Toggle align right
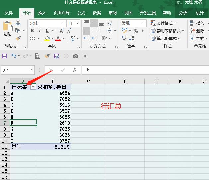The image size is (209, 180). [x=101, y=31]
